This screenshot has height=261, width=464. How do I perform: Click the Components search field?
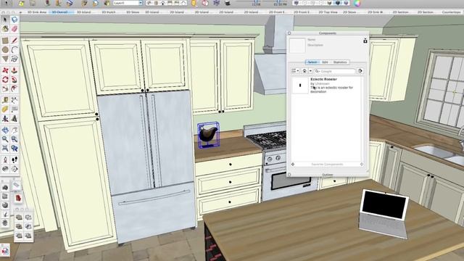(335, 71)
